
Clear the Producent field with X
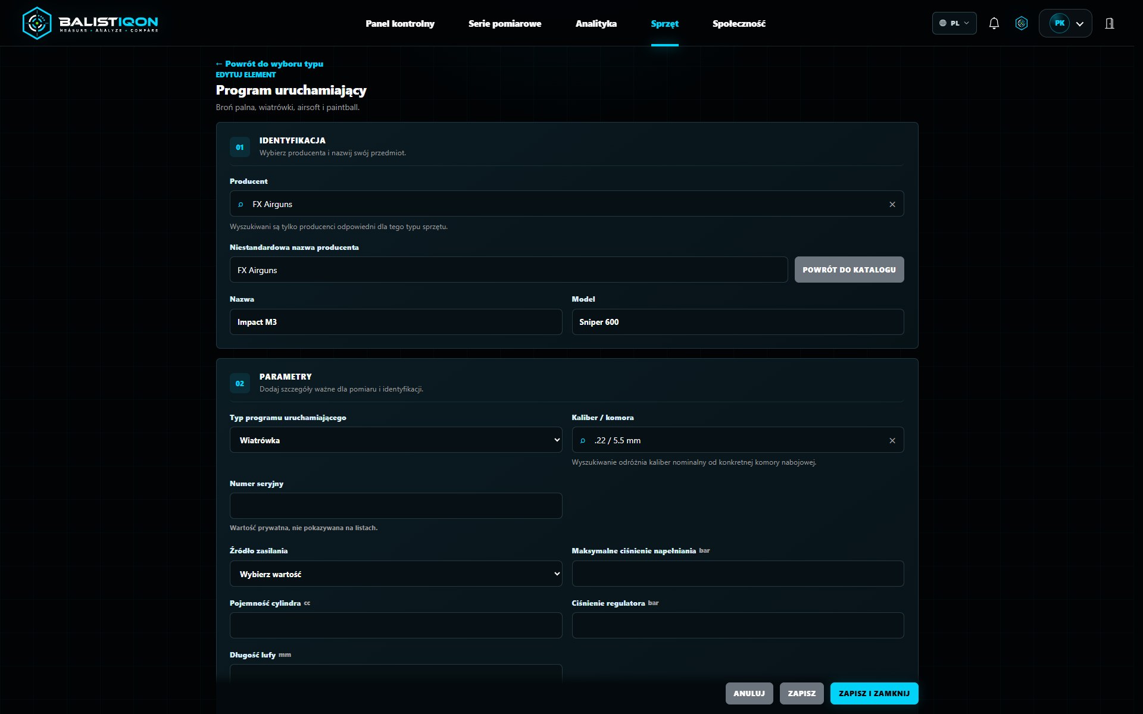coord(892,204)
